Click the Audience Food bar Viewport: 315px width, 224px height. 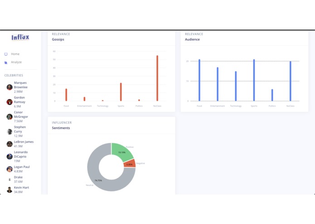[x=199, y=80]
